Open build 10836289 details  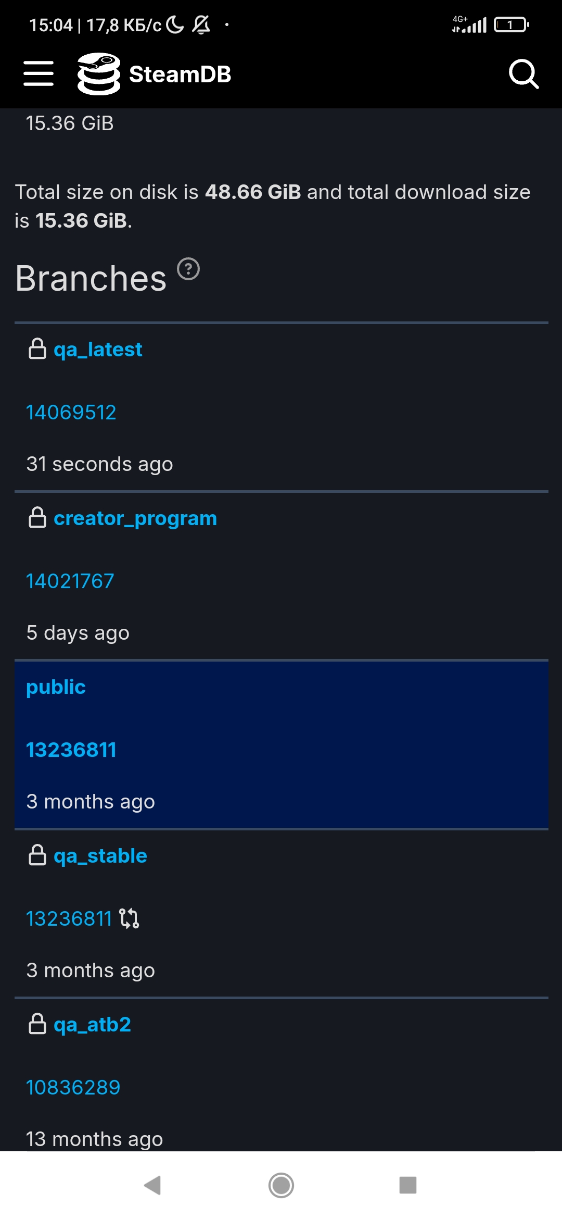[73, 1088]
